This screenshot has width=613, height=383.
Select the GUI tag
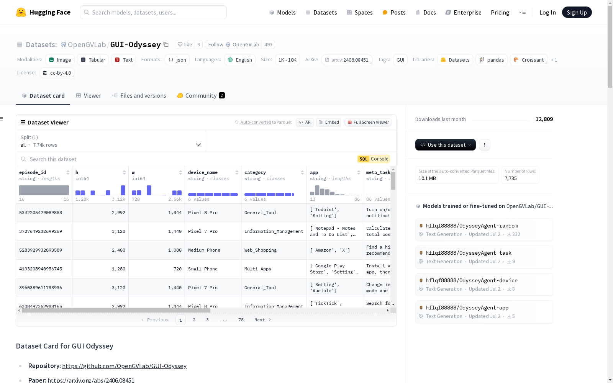[400, 60]
